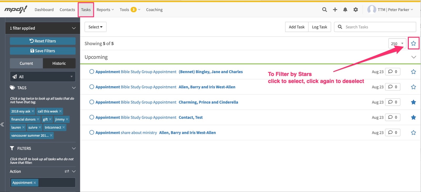Click the MPDX logo
This screenshot has height=192, width=421.
[x=16, y=10]
